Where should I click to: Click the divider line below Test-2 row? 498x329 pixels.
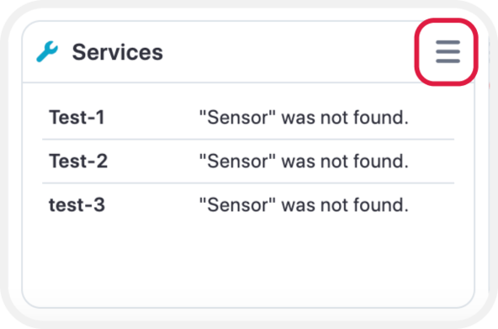[248, 183]
